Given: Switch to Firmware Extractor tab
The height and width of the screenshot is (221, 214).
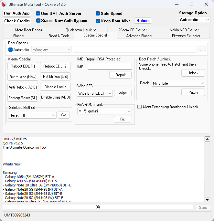Looking at the screenshot, I should coord(186,36).
